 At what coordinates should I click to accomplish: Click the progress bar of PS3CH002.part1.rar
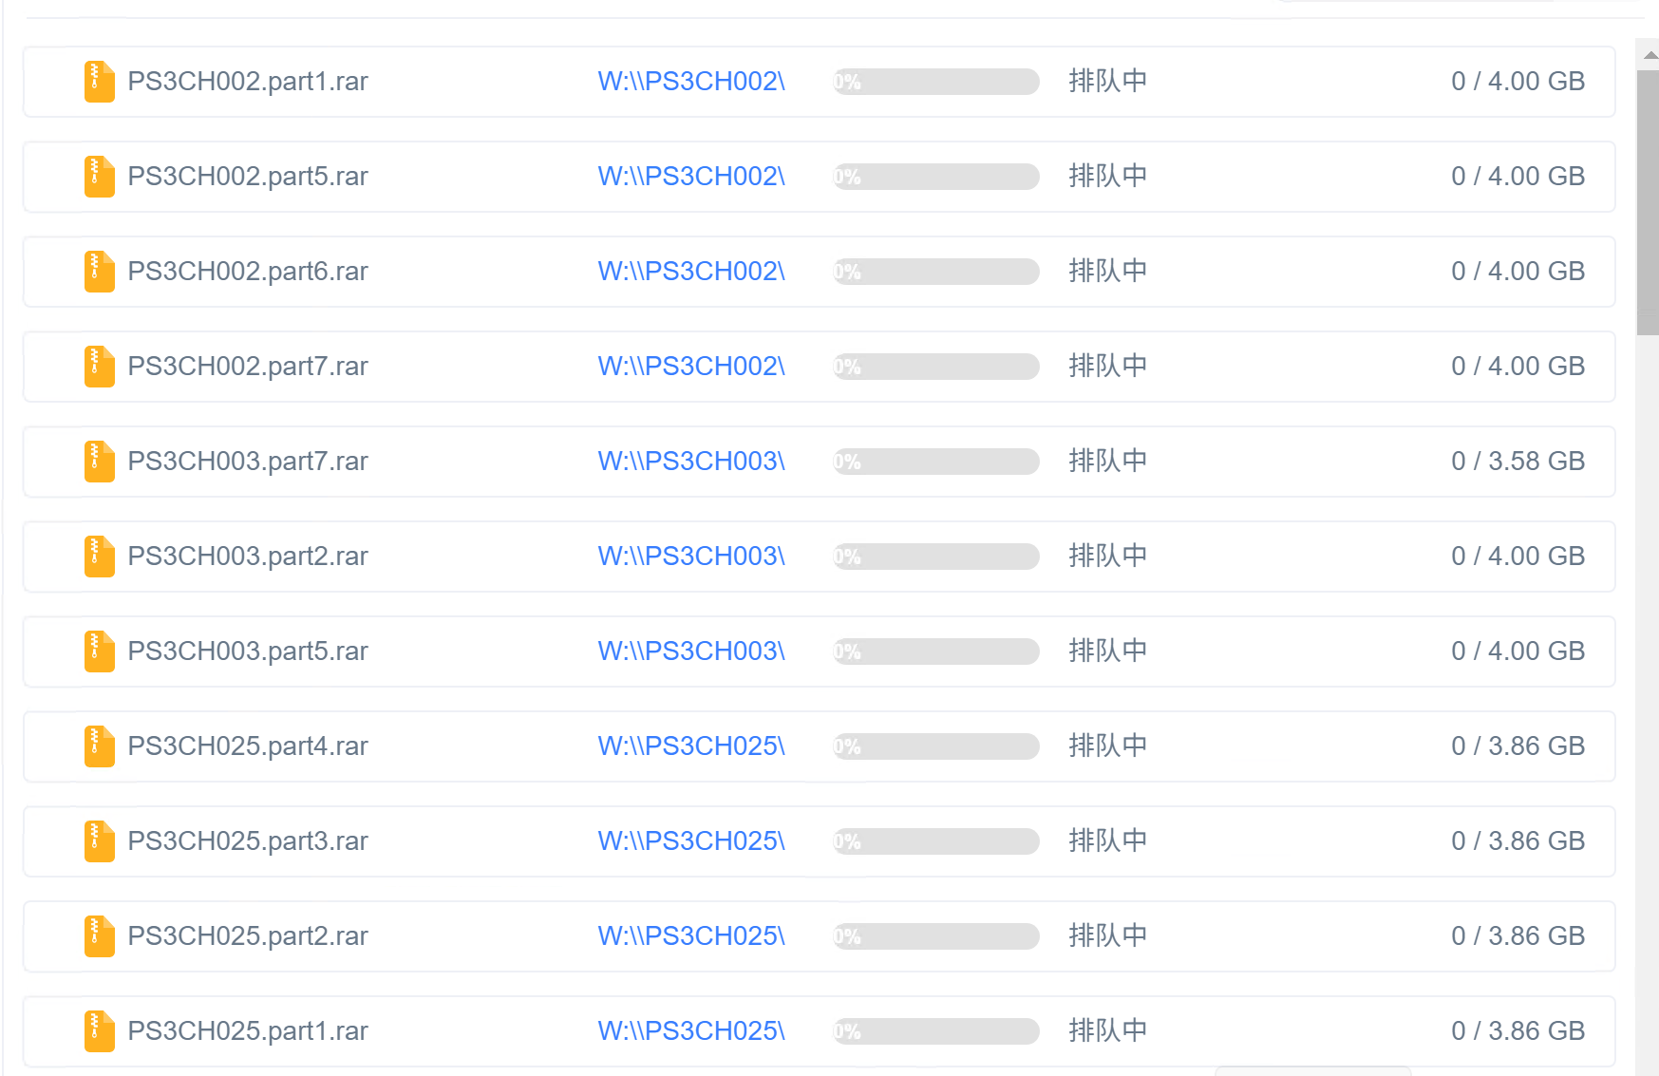coord(934,82)
